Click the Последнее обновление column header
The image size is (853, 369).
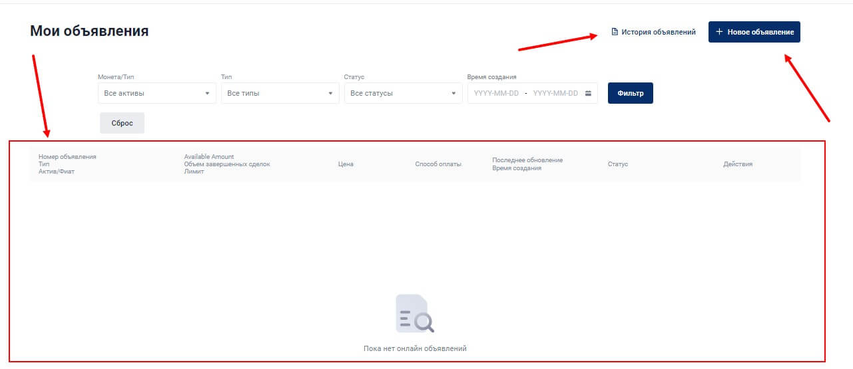tap(527, 160)
